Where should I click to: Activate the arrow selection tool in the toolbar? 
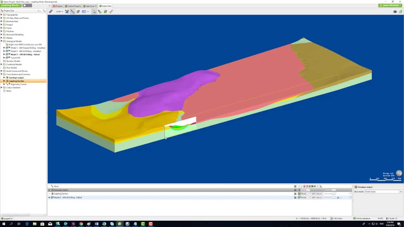pos(94,11)
